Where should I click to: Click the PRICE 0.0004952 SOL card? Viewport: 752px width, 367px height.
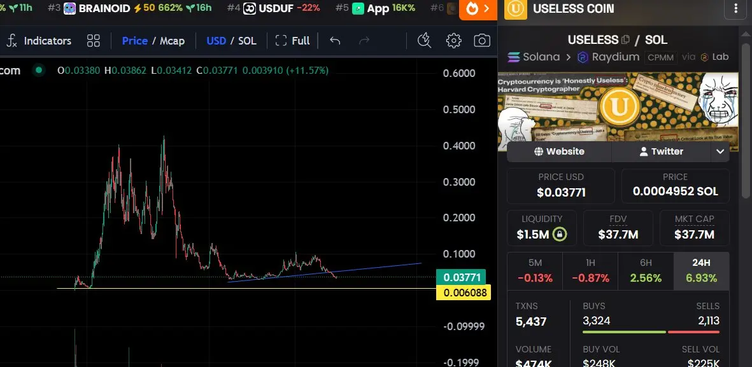click(675, 186)
